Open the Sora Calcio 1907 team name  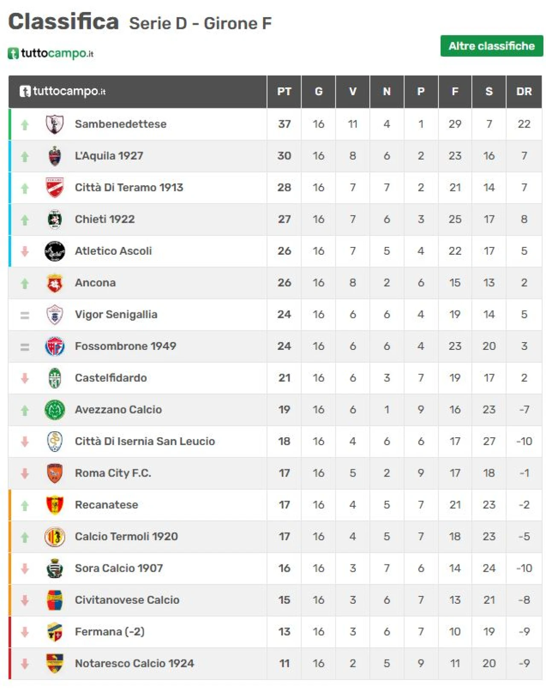coord(119,568)
